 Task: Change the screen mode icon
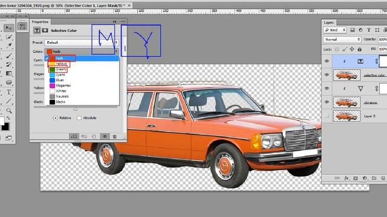tap(8, 138)
